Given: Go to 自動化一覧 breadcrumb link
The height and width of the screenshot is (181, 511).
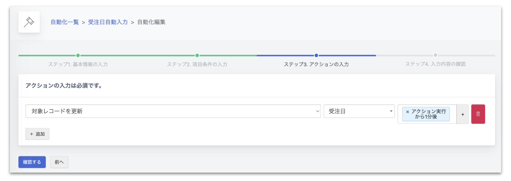Looking at the screenshot, I should pos(65,22).
